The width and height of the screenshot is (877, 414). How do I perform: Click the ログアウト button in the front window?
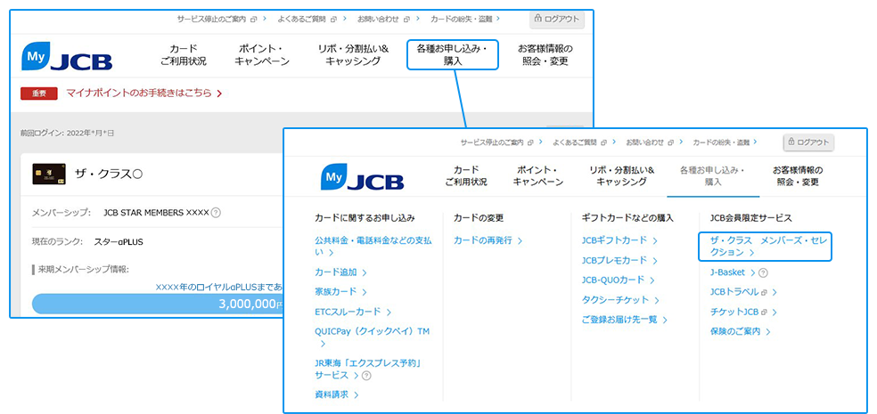pos(808,142)
